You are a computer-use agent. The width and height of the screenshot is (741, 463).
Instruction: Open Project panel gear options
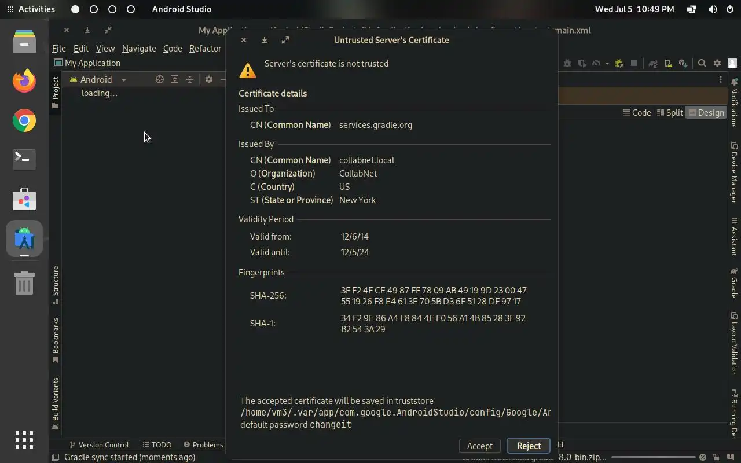(209, 79)
